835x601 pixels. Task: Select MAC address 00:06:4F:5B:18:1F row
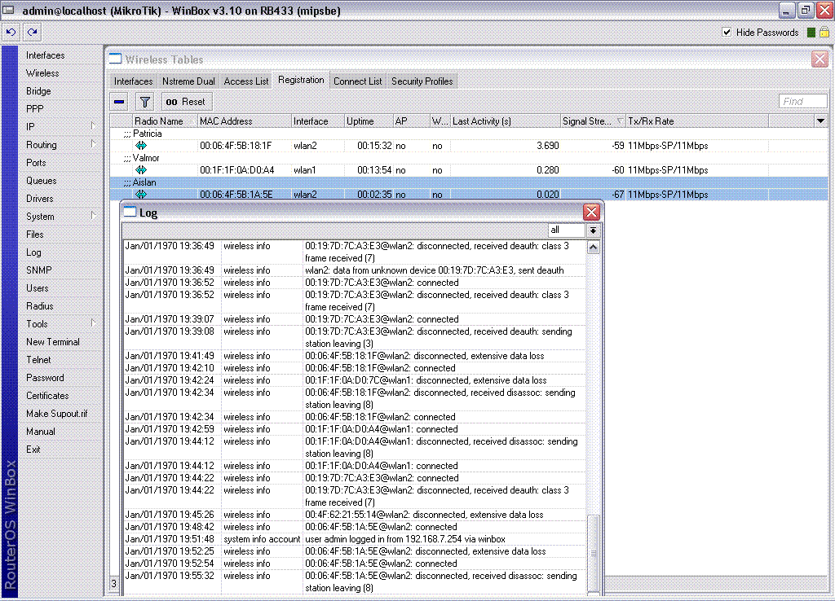(469, 145)
